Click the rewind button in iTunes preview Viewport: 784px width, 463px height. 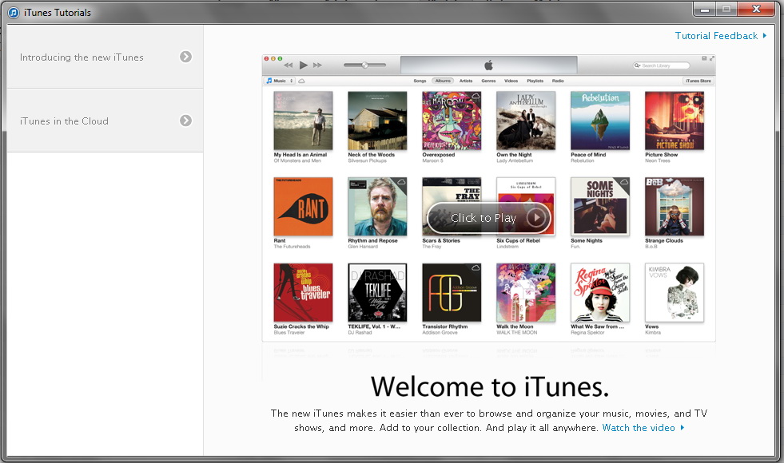pos(288,65)
